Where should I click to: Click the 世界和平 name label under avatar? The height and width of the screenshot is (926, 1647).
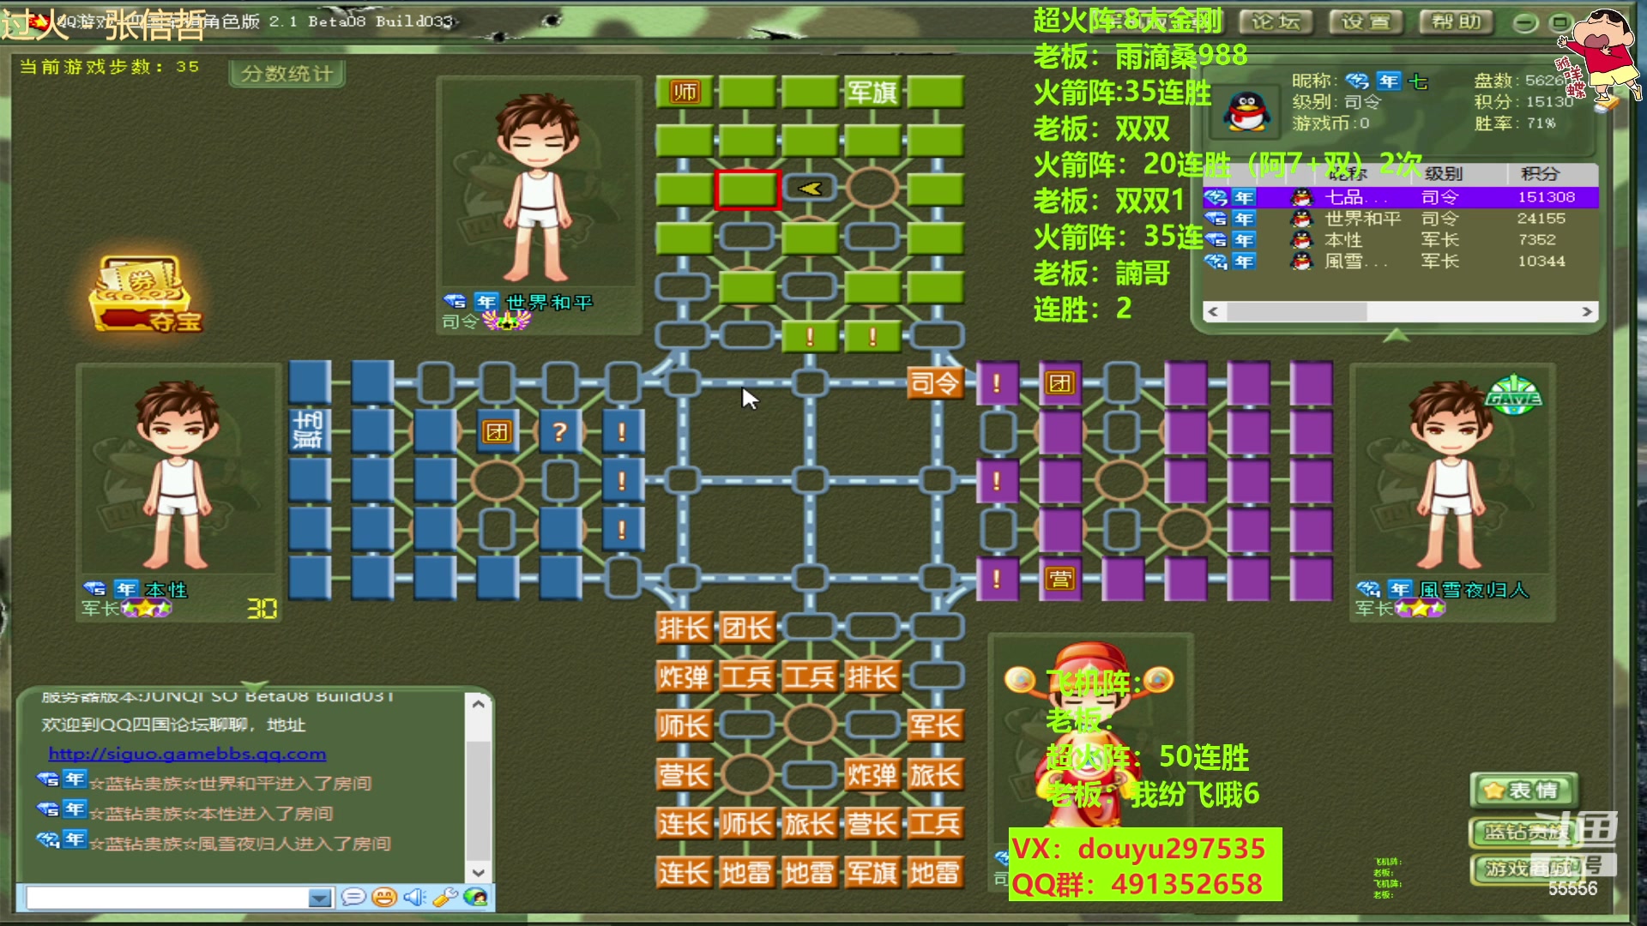(x=549, y=302)
